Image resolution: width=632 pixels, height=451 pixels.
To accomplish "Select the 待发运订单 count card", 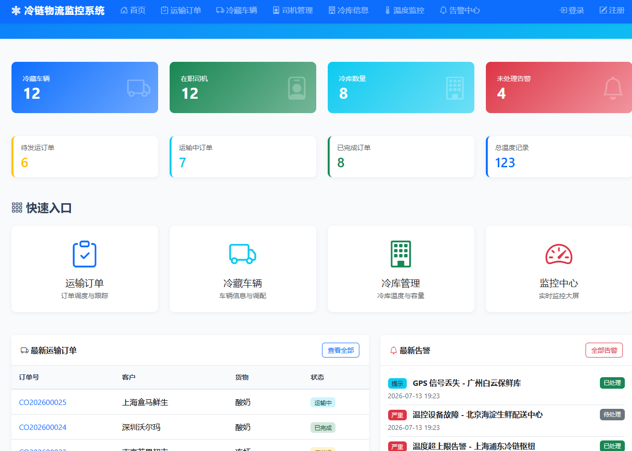I will pyautogui.click(x=85, y=157).
